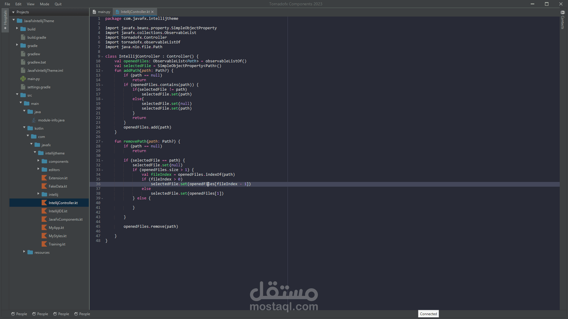The image size is (568, 319).
Task: Collapse the intellijtheme folder arrow
Action: click(x=35, y=152)
